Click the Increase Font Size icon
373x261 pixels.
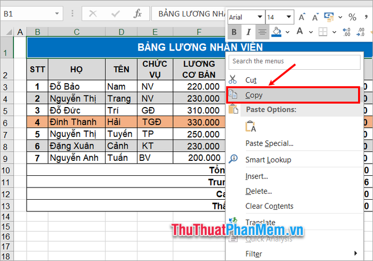302,18
